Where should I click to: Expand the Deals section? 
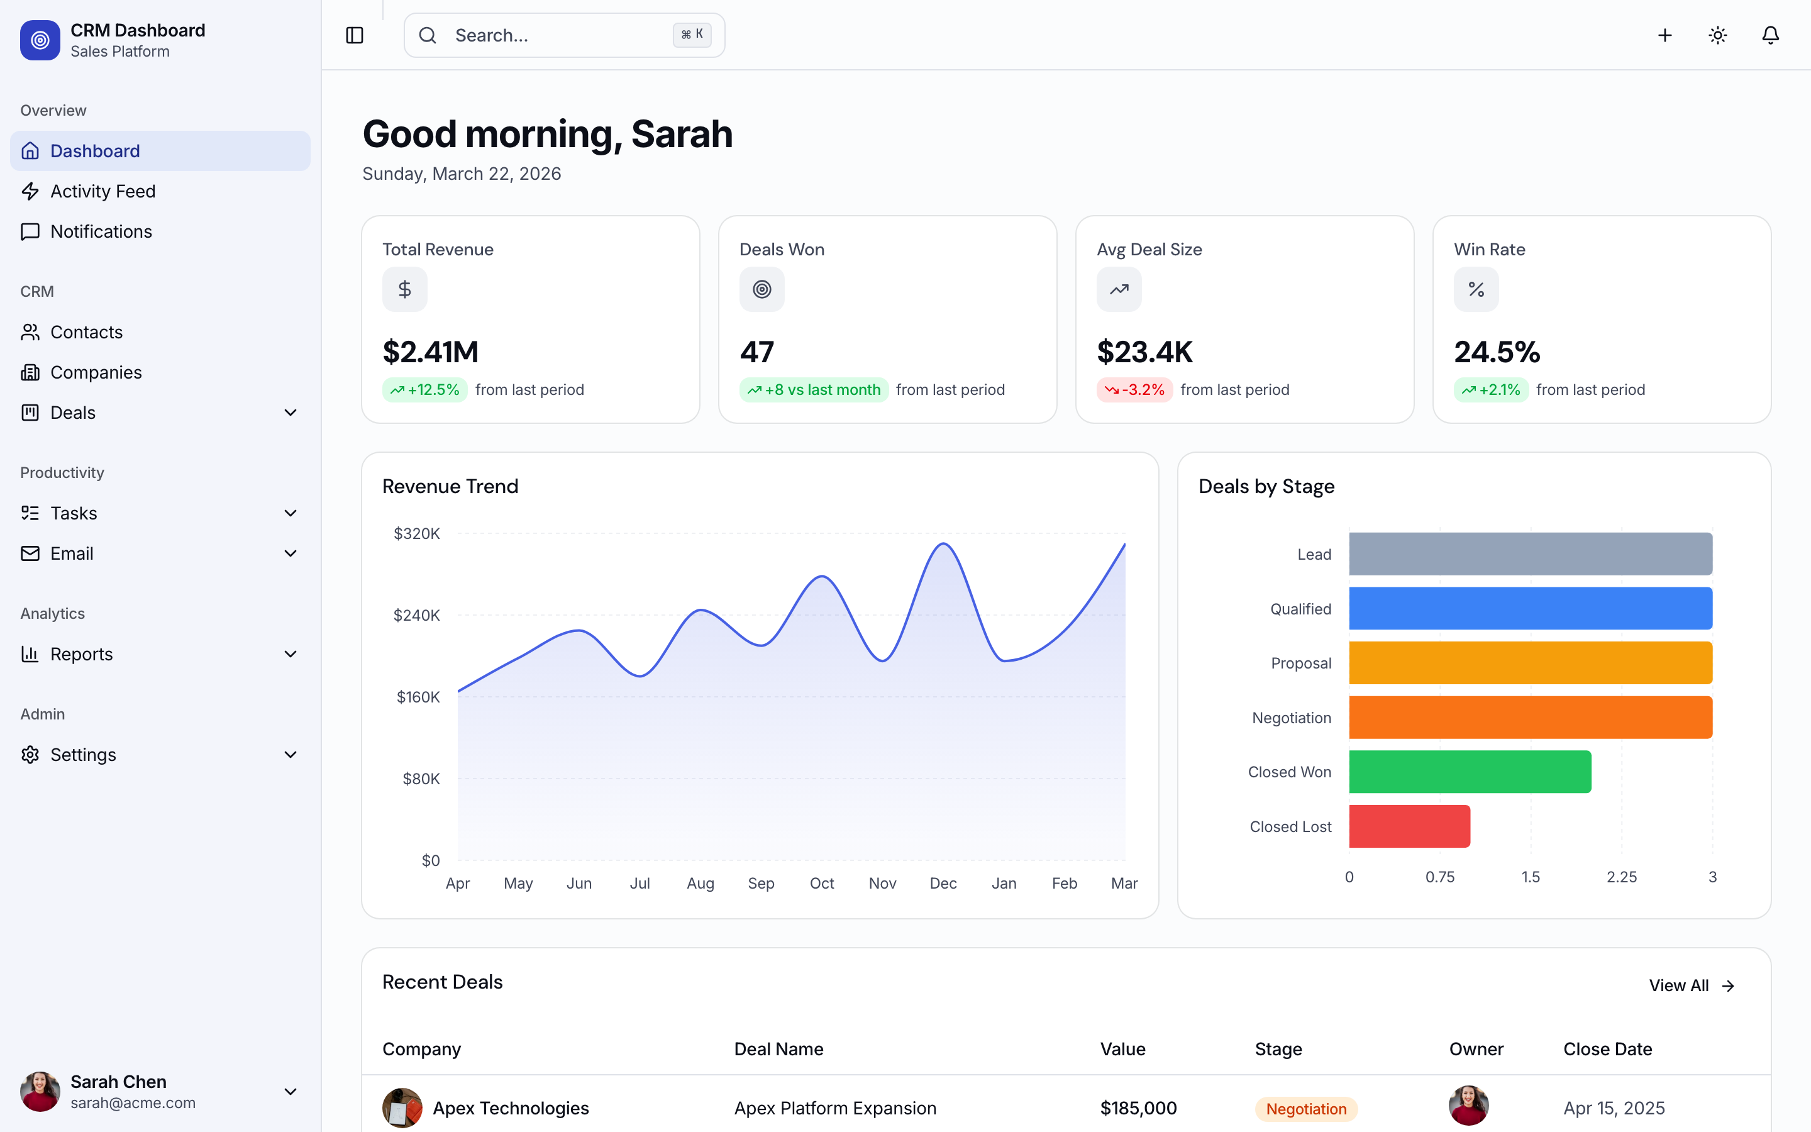pos(291,413)
